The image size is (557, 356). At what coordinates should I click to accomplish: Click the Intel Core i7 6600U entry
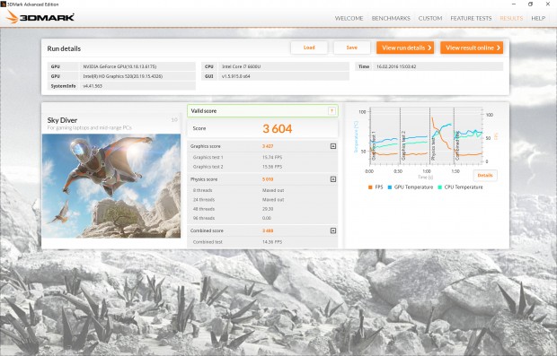276,66
